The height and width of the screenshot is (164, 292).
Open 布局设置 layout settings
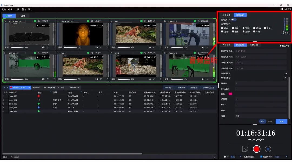[x=286, y=9]
